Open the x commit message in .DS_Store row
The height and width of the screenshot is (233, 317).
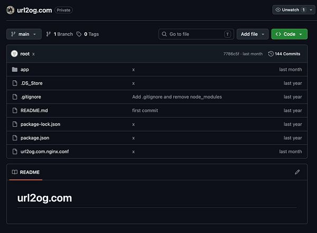point(134,83)
